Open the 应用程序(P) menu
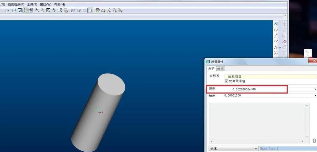 click(16, 4)
